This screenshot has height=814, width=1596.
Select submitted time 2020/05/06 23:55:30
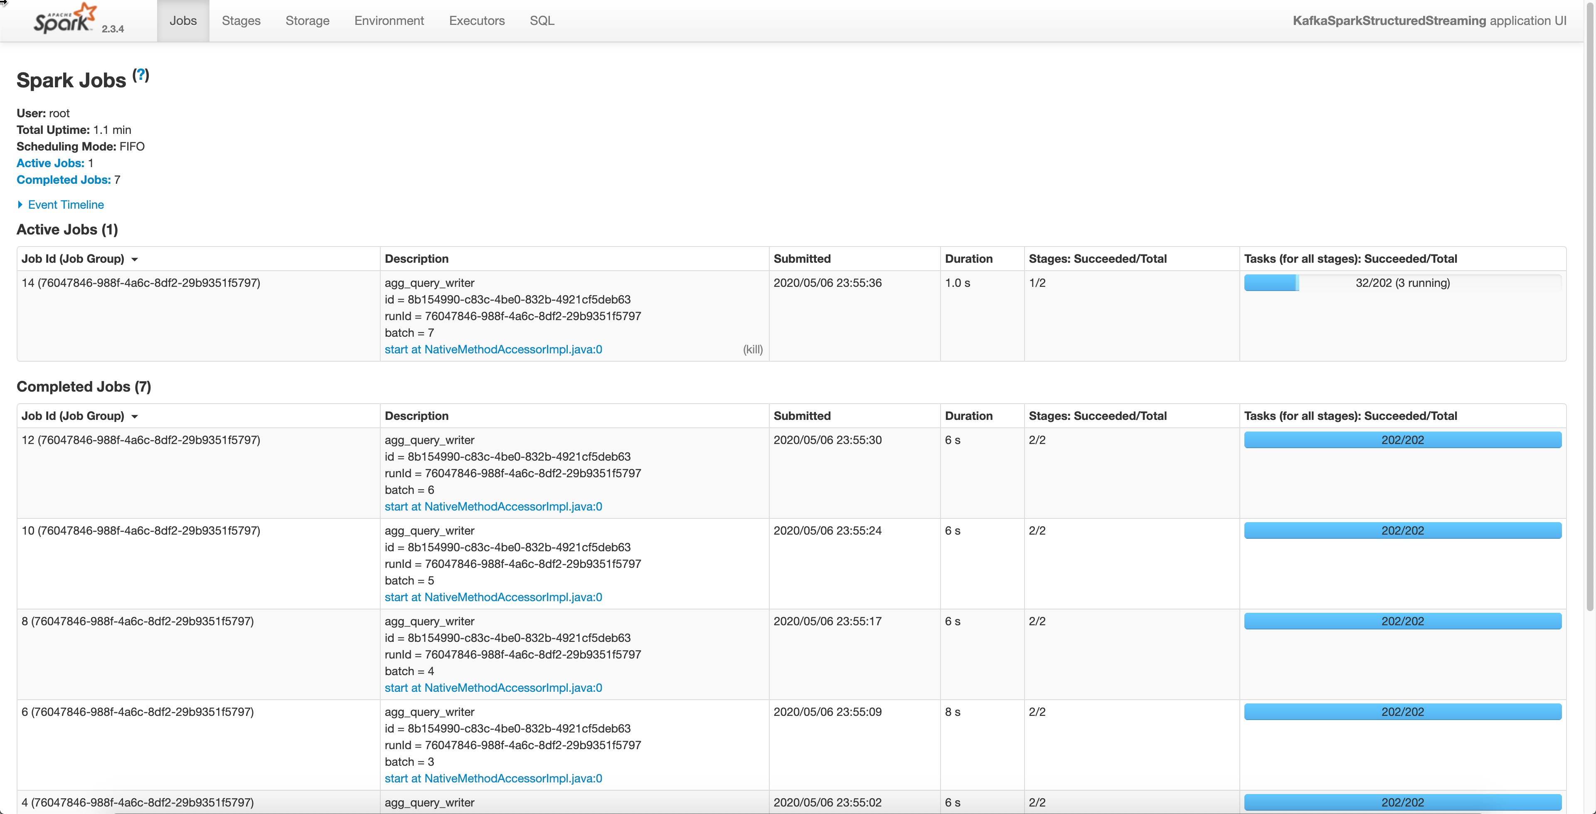(x=827, y=439)
